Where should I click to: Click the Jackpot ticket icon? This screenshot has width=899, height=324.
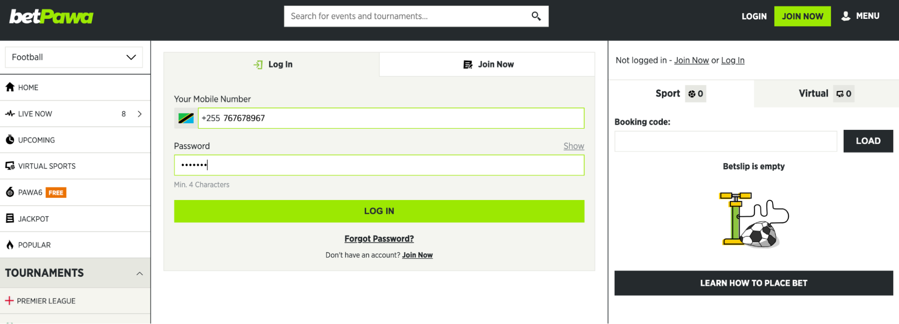[x=10, y=218]
